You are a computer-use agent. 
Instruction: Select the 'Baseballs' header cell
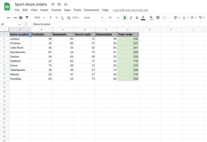coord(63,34)
